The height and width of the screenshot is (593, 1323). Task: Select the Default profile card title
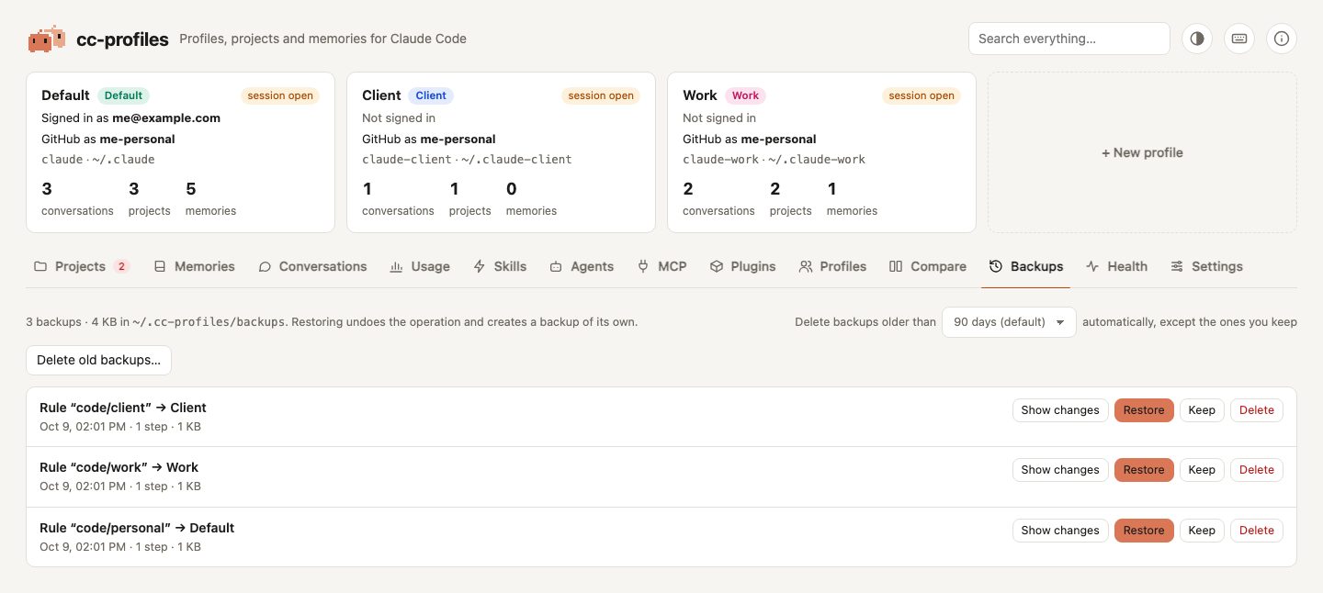[65, 95]
